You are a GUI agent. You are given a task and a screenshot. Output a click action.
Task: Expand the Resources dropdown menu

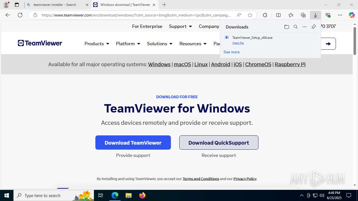pyautogui.click(x=193, y=44)
